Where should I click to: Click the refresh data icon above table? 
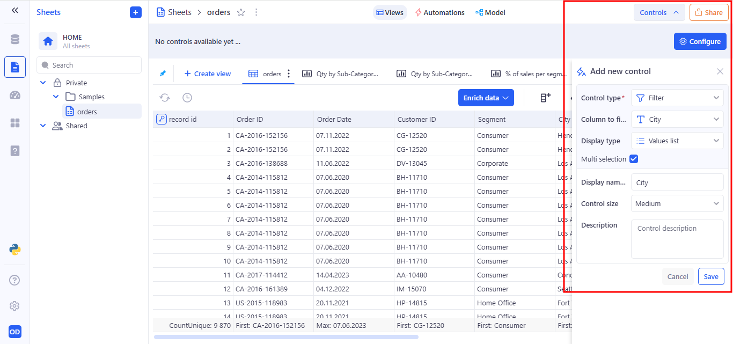point(165,98)
